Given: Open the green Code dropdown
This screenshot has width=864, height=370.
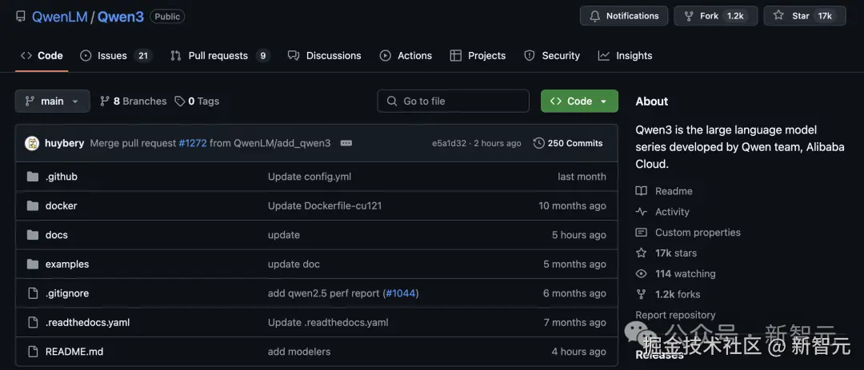Looking at the screenshot, I should [579, 101].
